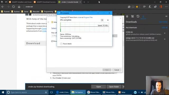169x95 pixels.
Task: Refresh the cmder.net page
Action: (x=13, y=7)
